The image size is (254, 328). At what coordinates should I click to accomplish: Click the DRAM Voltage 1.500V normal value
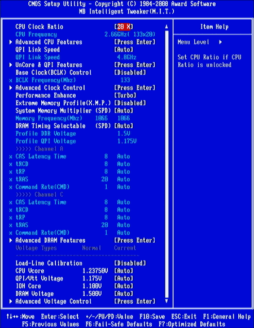(92, 294)
